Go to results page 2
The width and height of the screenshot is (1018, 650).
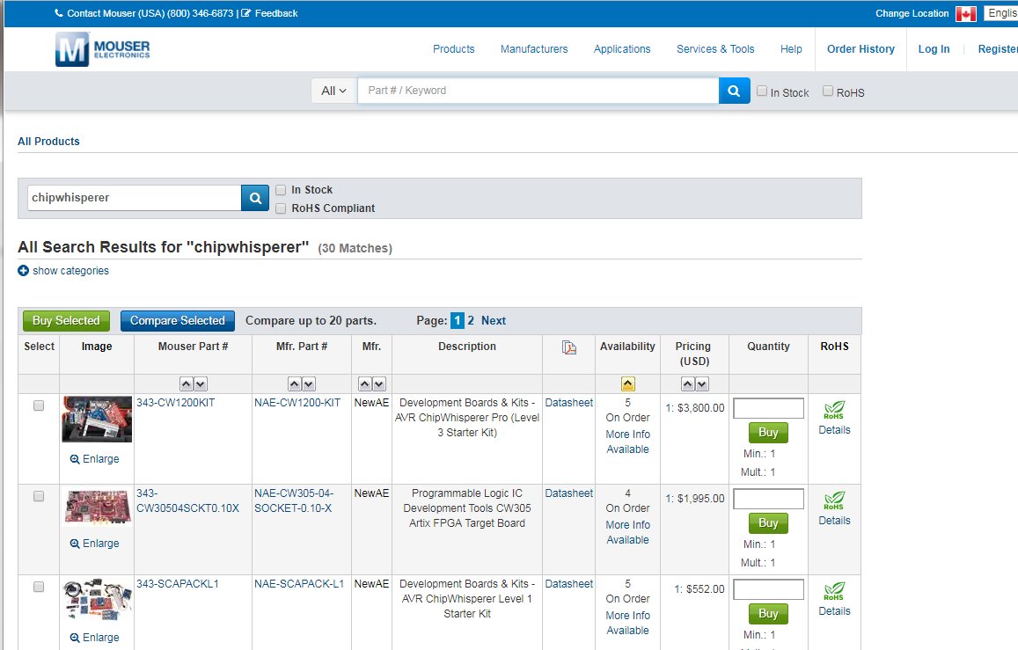[x=471, y=320]
